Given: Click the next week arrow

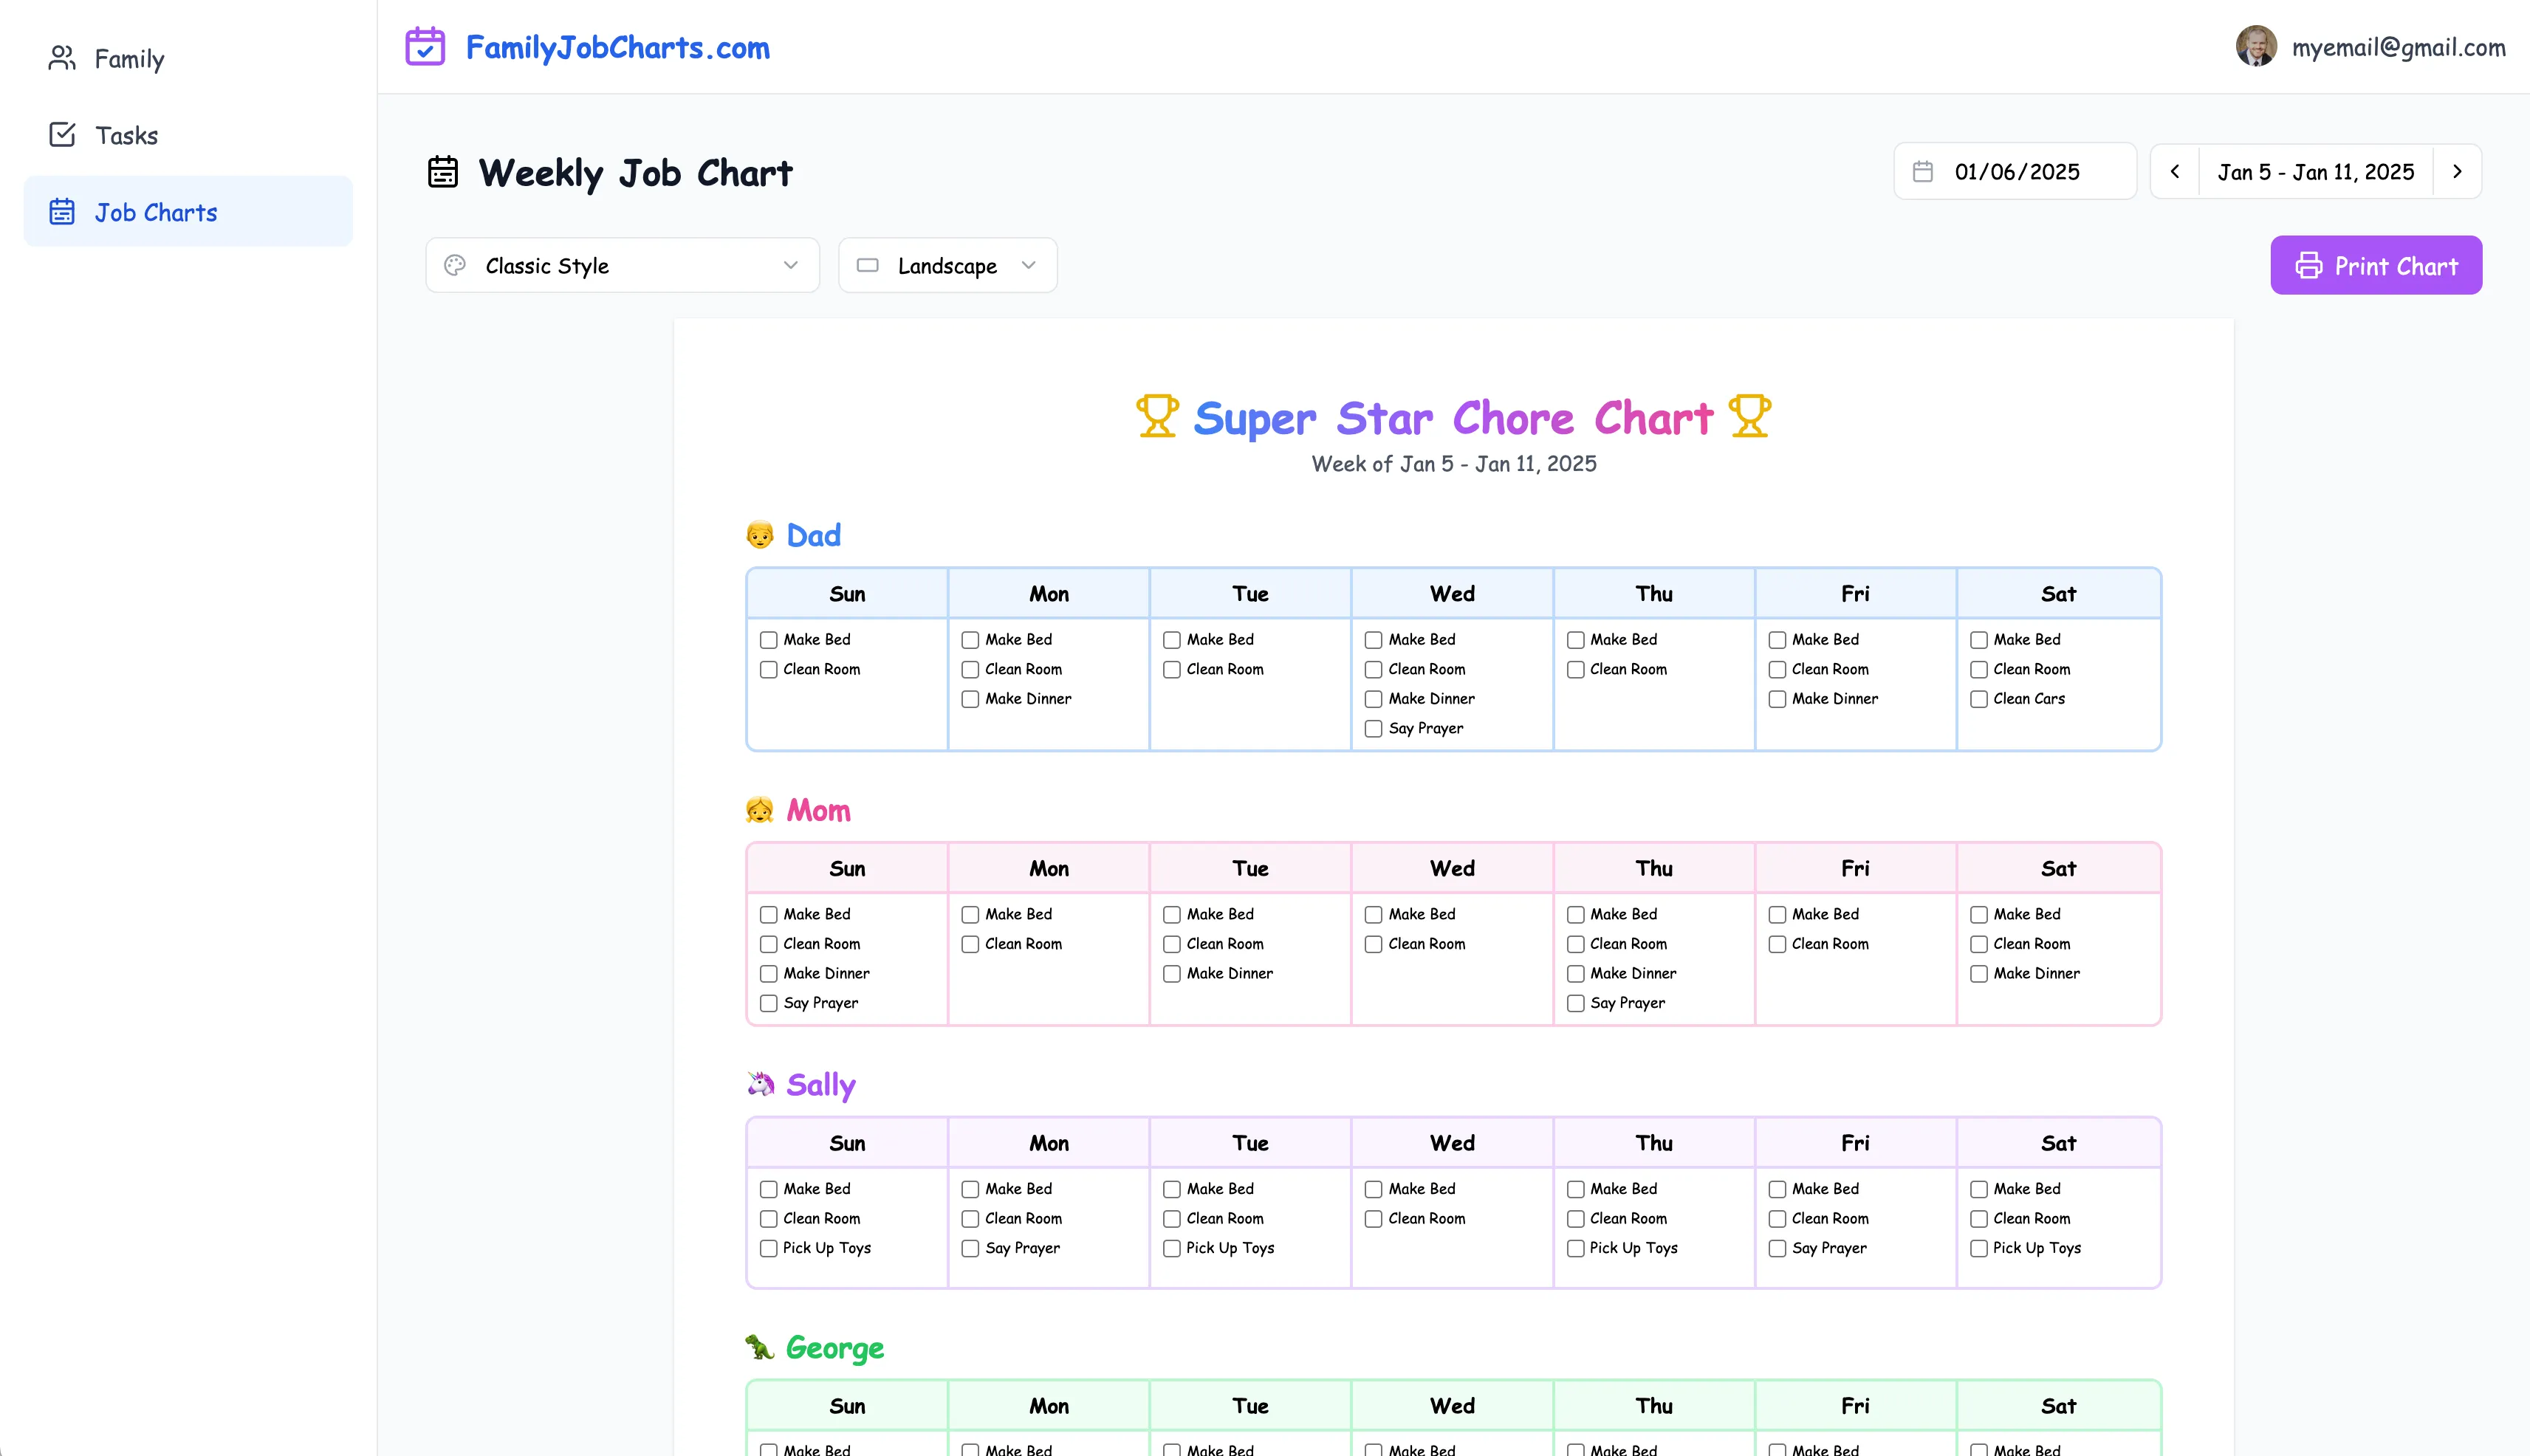Looking at the screenshot, I should [2457, 171].
